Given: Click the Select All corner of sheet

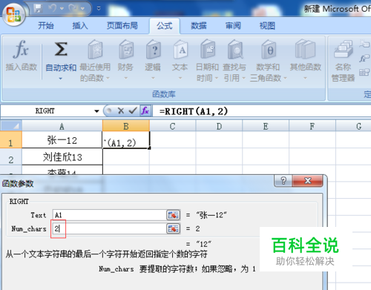Looking at the screenshot, I should (x=11, y=125).
